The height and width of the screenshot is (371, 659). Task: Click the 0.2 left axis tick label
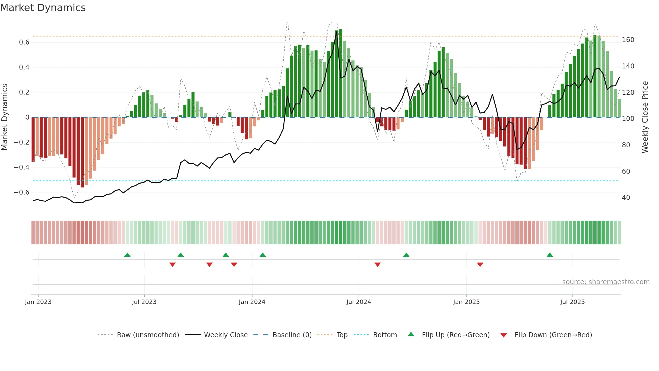click(24, 92)
